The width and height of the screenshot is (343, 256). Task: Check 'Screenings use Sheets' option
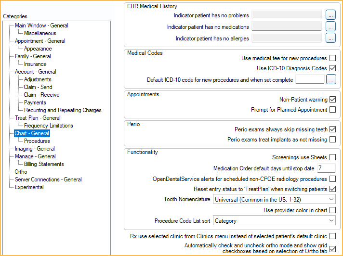tap(332, 157)
